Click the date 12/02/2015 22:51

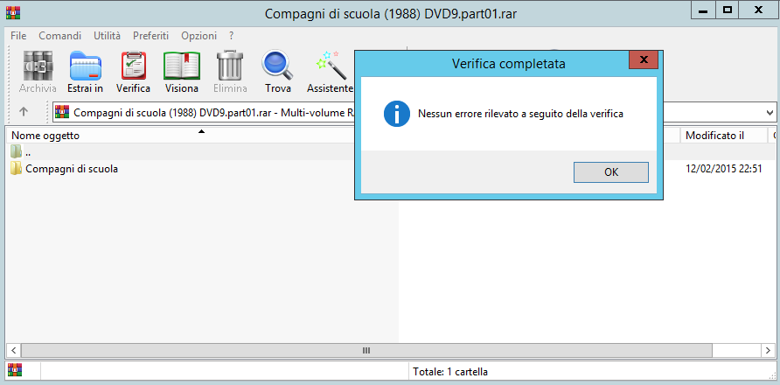[724, 169]
